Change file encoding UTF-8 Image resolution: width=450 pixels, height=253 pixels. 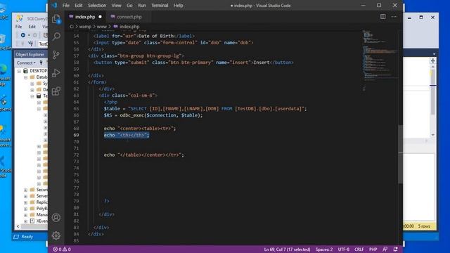[344, 249]
